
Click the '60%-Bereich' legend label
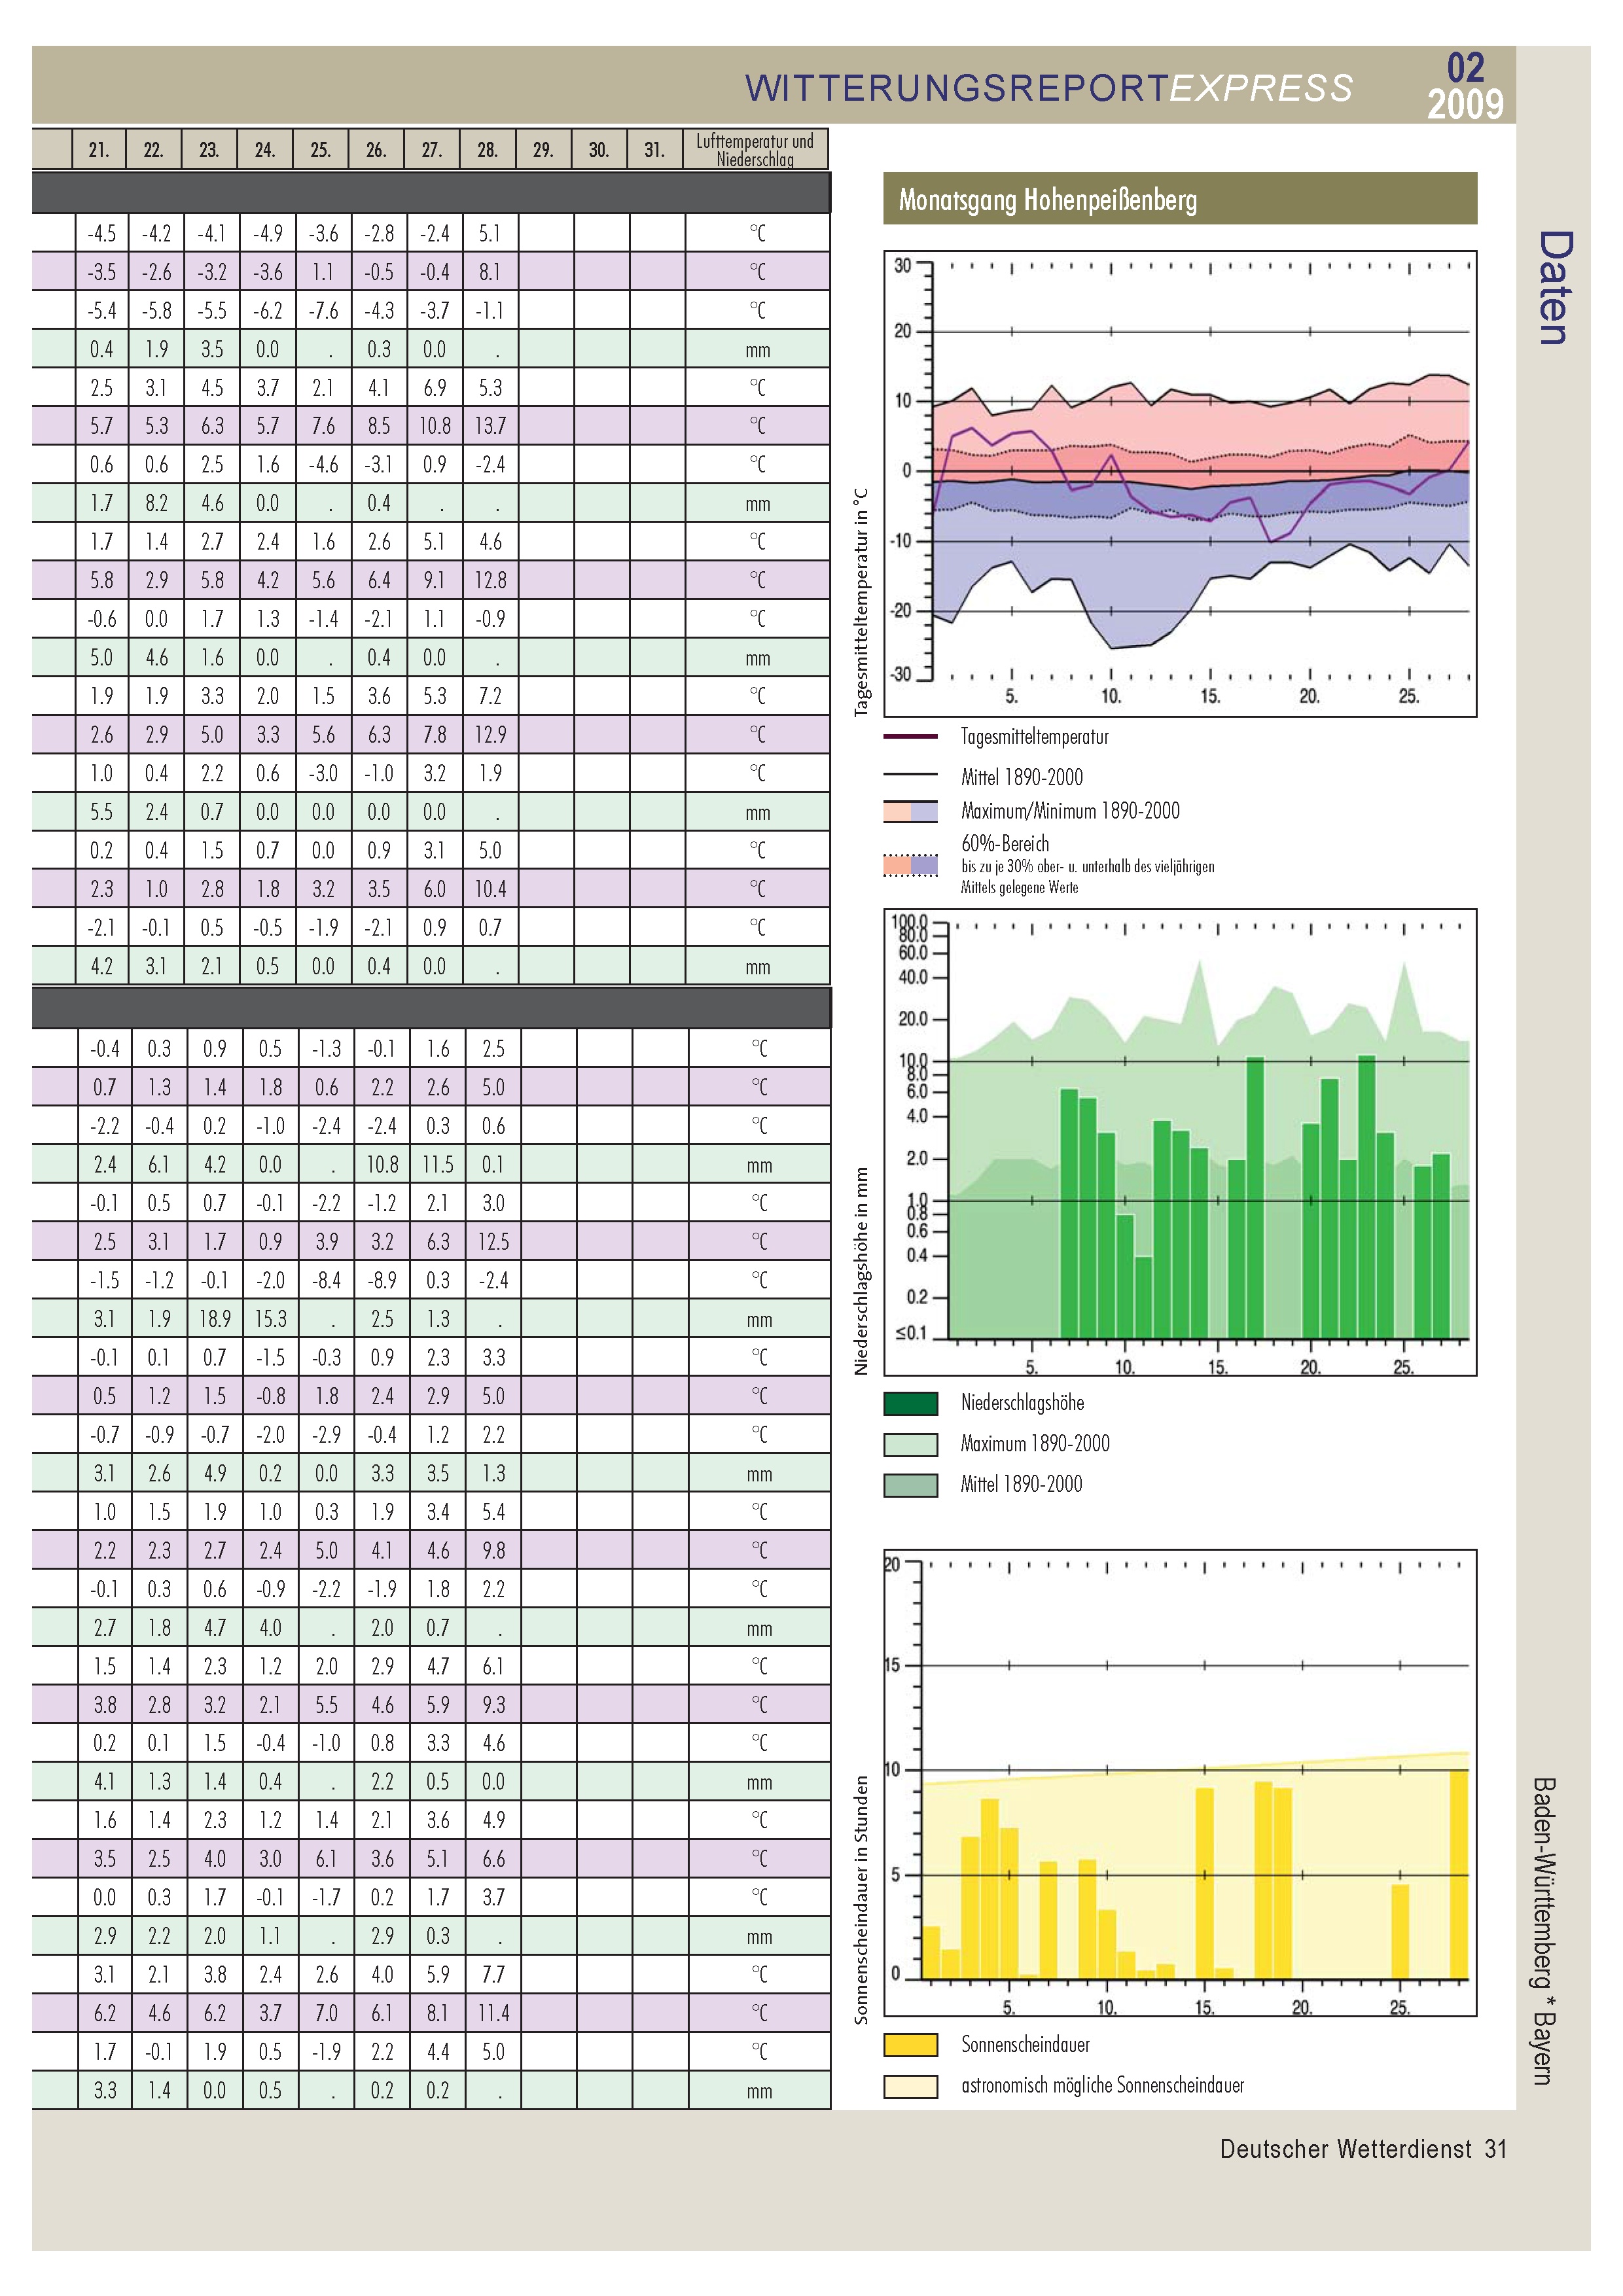1005,844
